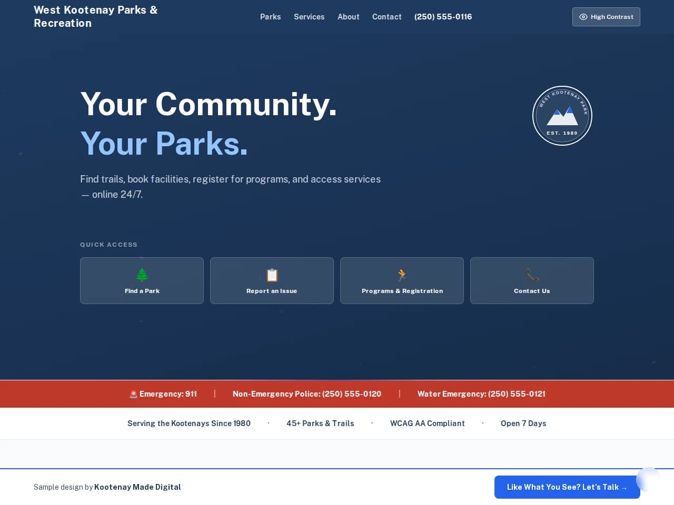Switch to the About page
This screenshot has height=505, width=674.
[349, 17]
